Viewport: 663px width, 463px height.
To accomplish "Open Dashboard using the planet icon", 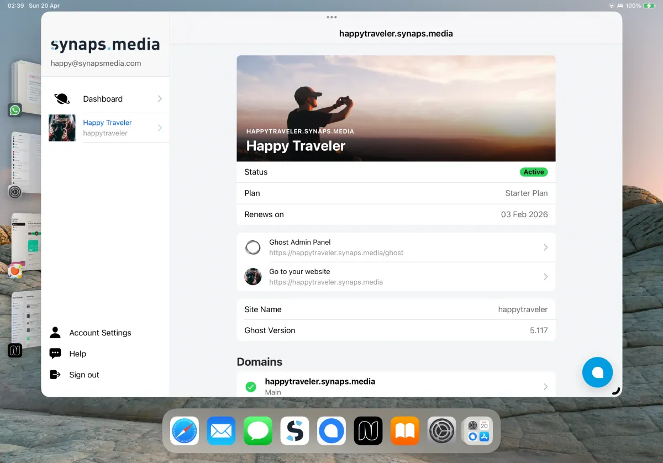I will click(61, 98).
